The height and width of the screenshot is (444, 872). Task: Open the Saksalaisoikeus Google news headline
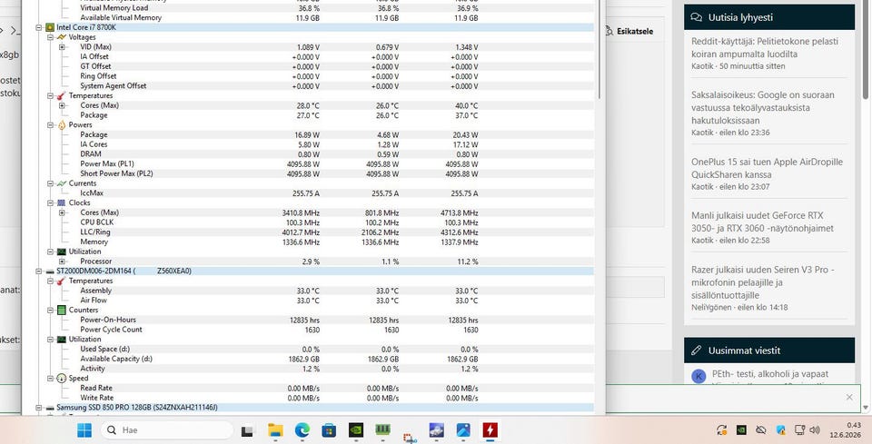click(x=762, y=108)
